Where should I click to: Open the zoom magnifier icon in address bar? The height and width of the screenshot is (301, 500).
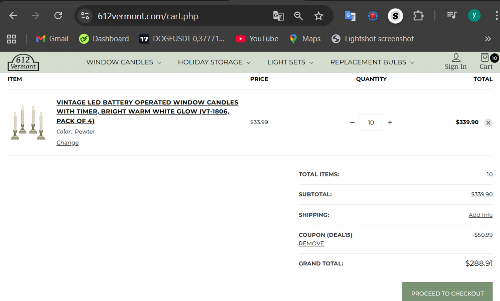coord(298,16)
